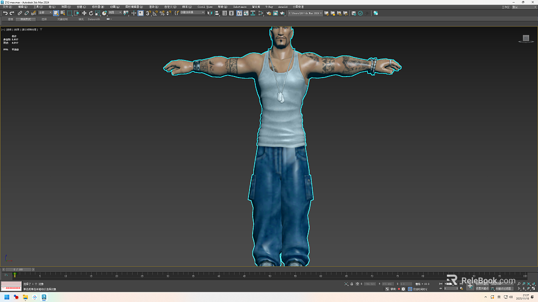
Task: Go to the end frame
Action: (461, 284)
